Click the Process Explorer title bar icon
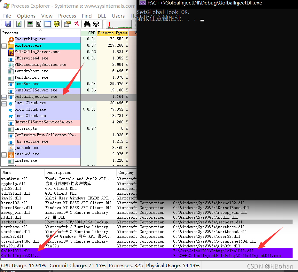The height and width of the screenshot is (272, 298). pyautogui.click(x=6, y=6)
